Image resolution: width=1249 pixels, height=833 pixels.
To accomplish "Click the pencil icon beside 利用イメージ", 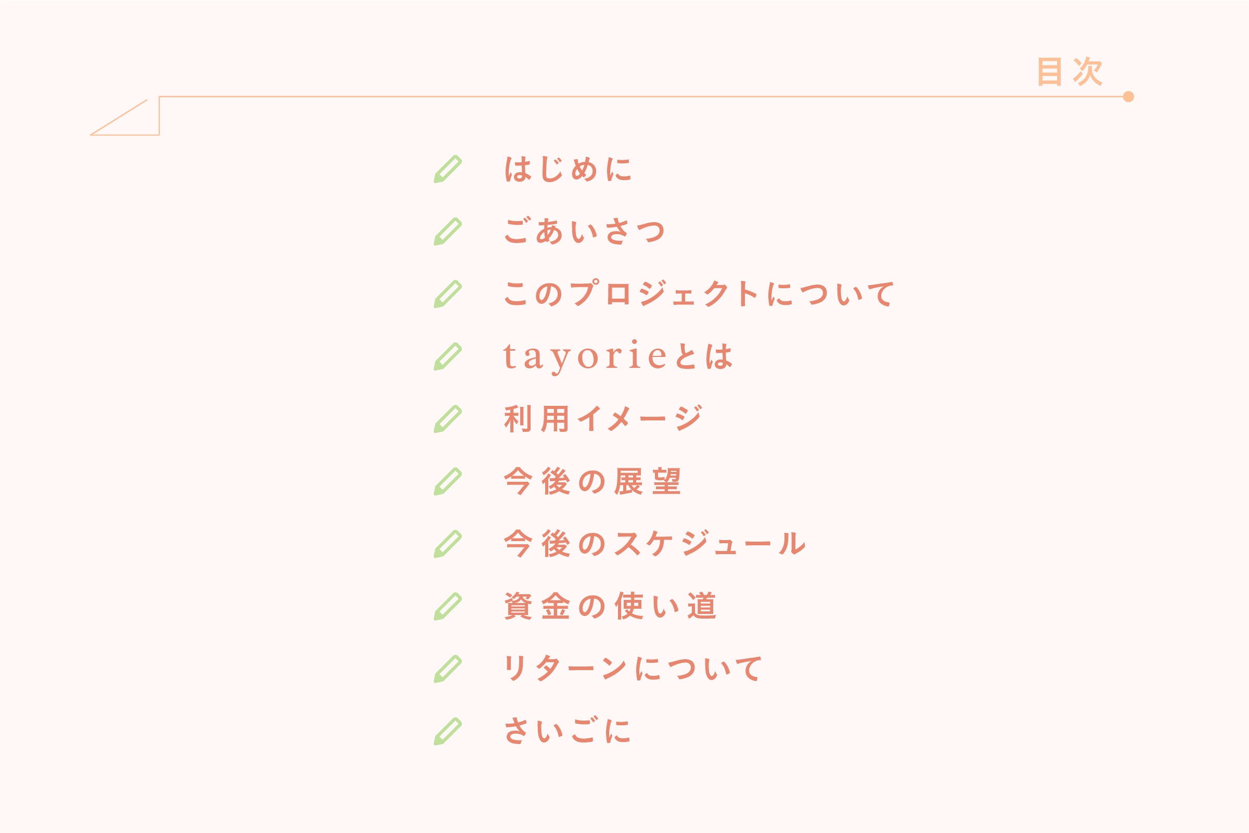I will click(448, 419).
